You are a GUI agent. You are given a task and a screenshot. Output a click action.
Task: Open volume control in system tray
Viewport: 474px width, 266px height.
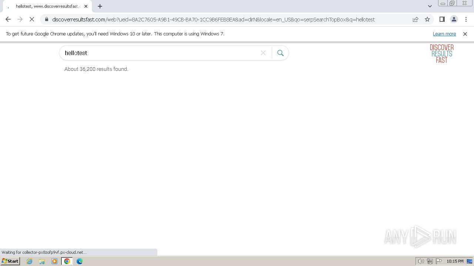click(x=421, y=261)
